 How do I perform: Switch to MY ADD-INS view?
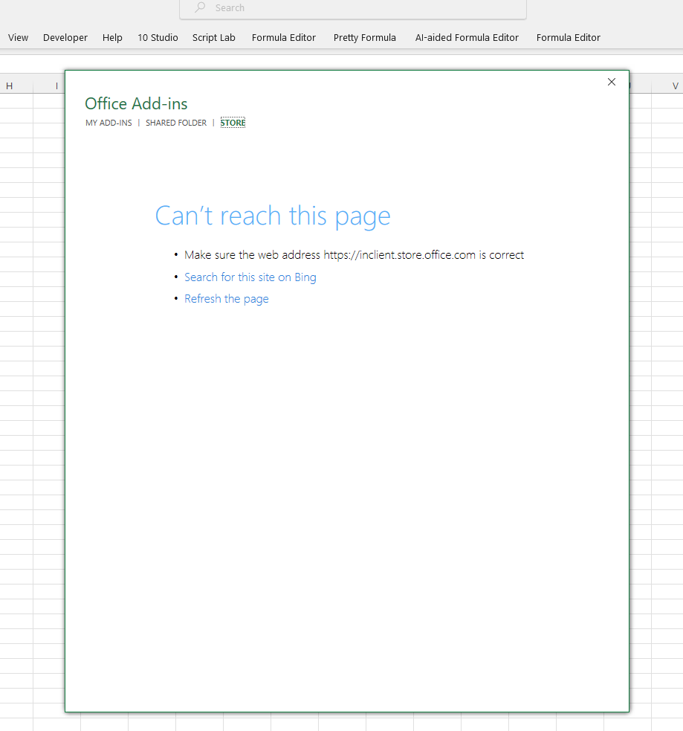pyautogui.click(x=109, y=122)
